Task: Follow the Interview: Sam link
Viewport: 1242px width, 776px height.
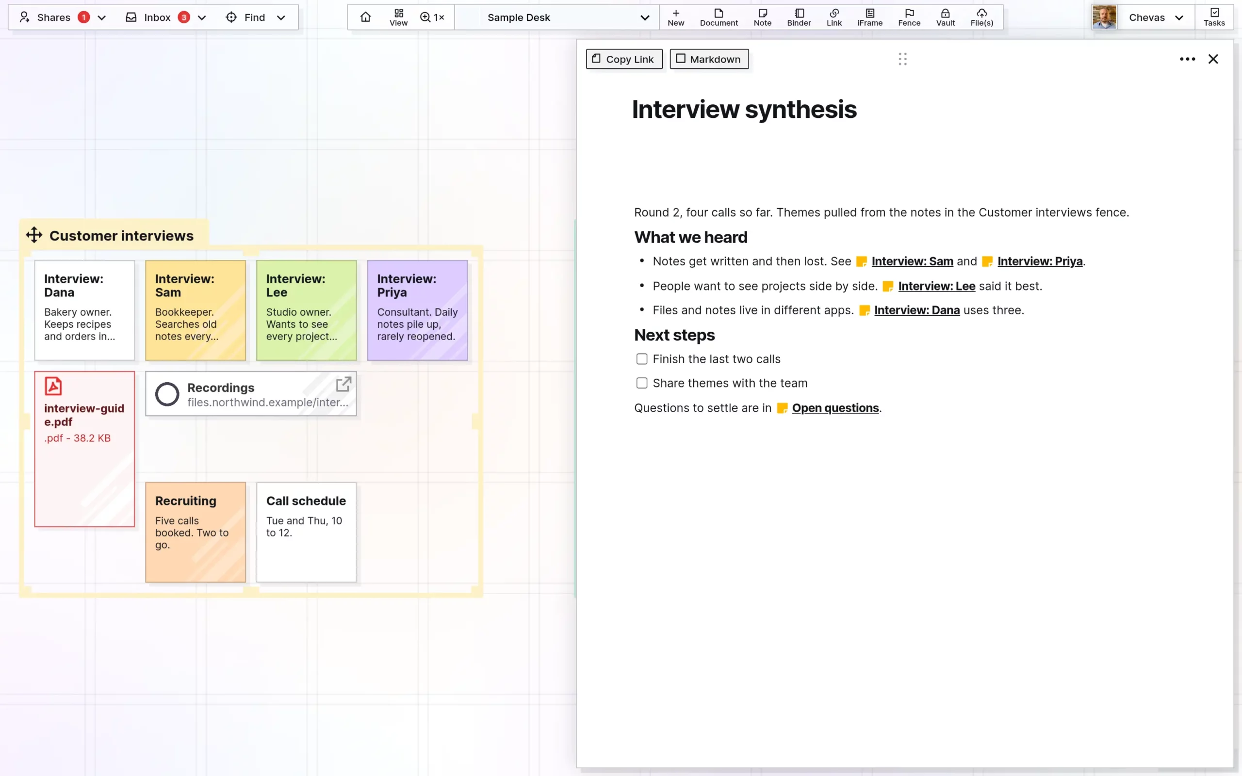Action: (x=912, y=261)
